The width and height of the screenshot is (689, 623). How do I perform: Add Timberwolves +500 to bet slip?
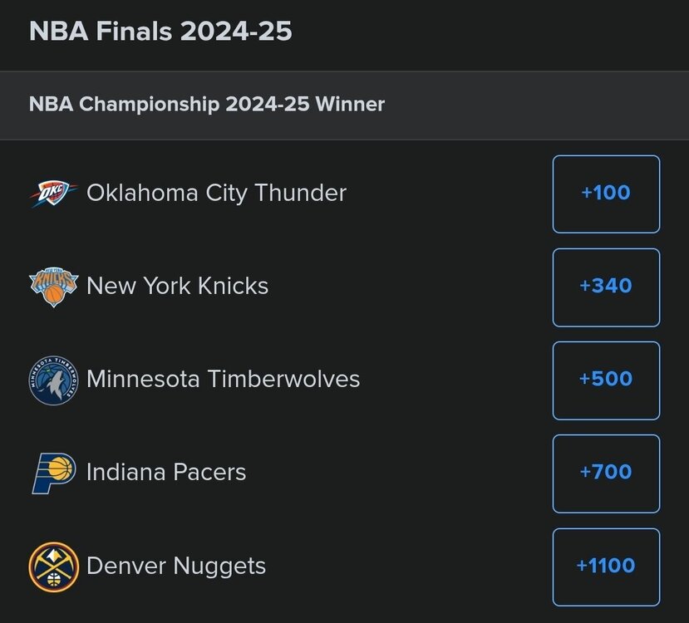click(606, 380)
